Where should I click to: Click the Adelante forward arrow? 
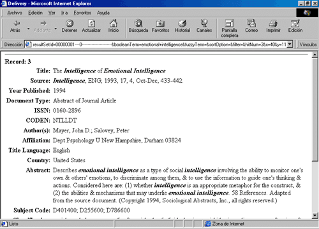42,26
